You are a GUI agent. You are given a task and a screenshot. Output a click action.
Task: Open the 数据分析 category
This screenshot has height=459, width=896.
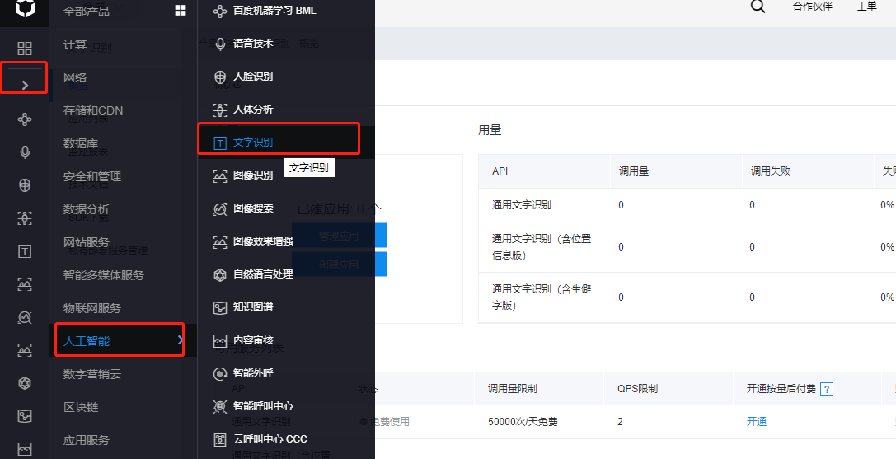click(87, 209)
